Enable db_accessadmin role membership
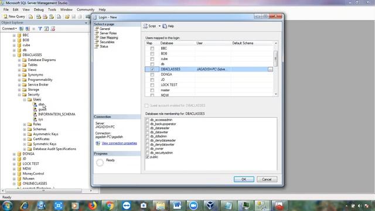 [x=147, y=120]
